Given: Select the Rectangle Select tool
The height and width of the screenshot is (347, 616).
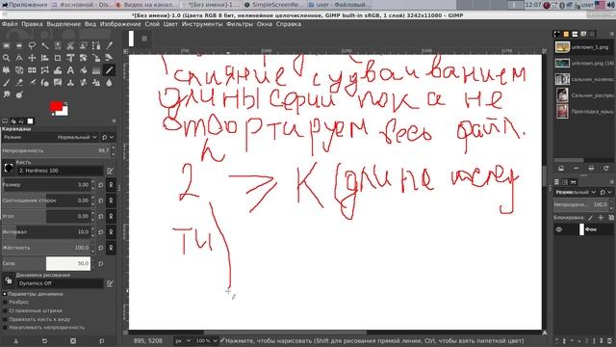Looking at the screenshot, I should click(7, 45).
